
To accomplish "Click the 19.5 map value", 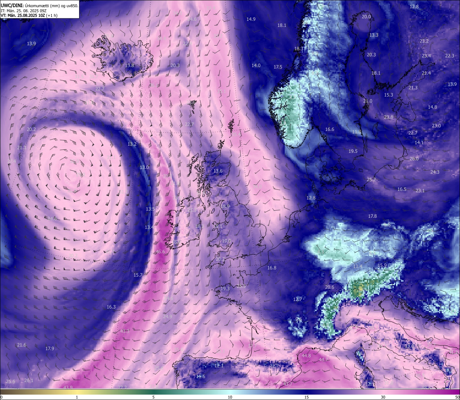I will point(353,151).
